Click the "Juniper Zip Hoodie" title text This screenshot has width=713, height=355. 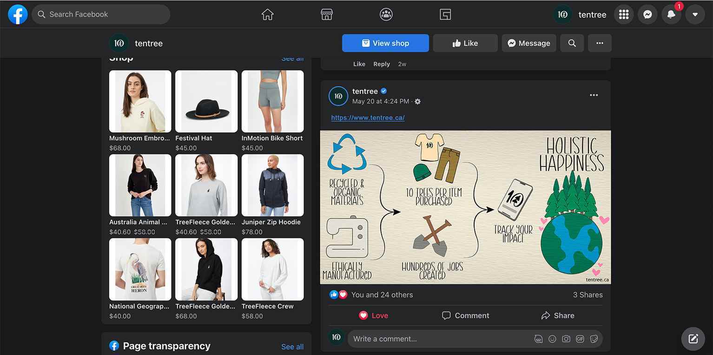point(271,222)
